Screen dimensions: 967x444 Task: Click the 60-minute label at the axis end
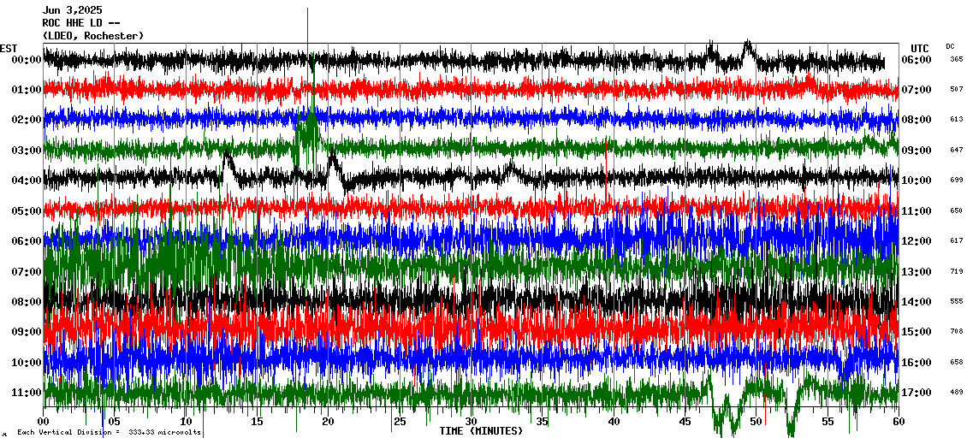click(x=898, y=422)
